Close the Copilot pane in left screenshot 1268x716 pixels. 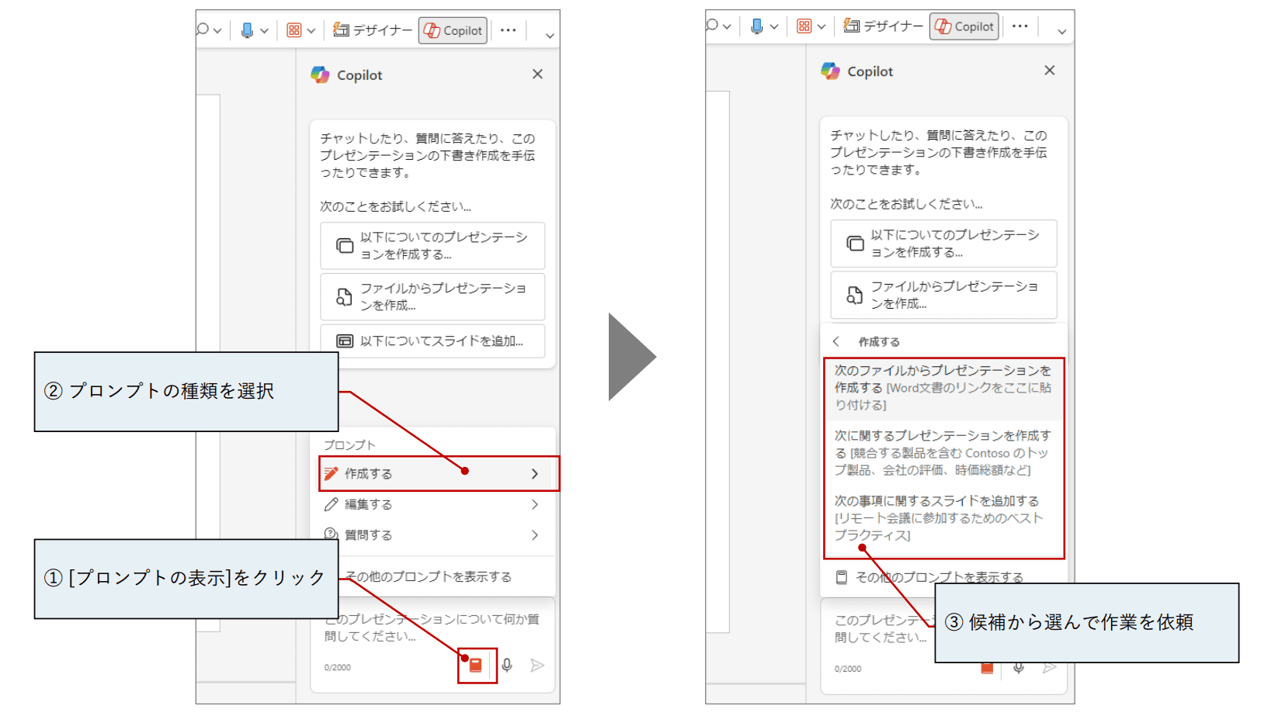click(x=537, y=74)
